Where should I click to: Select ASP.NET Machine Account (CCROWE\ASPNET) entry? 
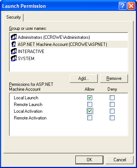pyautogui.click(x=62, y=44)
